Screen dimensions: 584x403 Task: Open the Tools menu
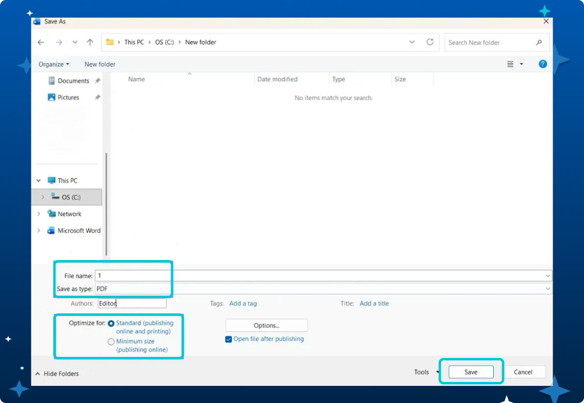[x=425, y=372]
